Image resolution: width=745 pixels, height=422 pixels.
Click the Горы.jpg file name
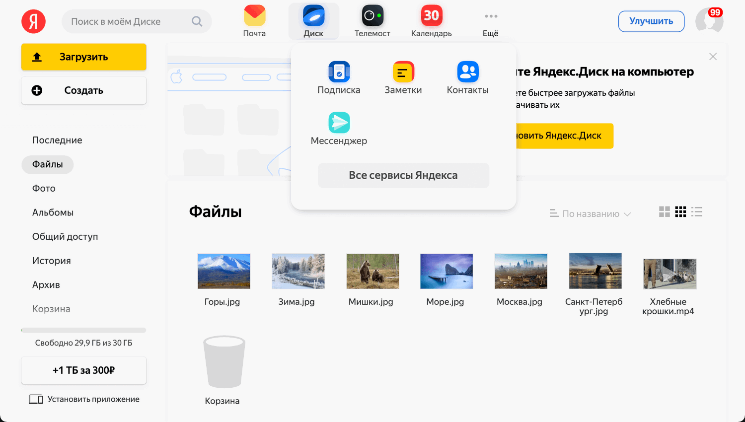coord(222,302)
